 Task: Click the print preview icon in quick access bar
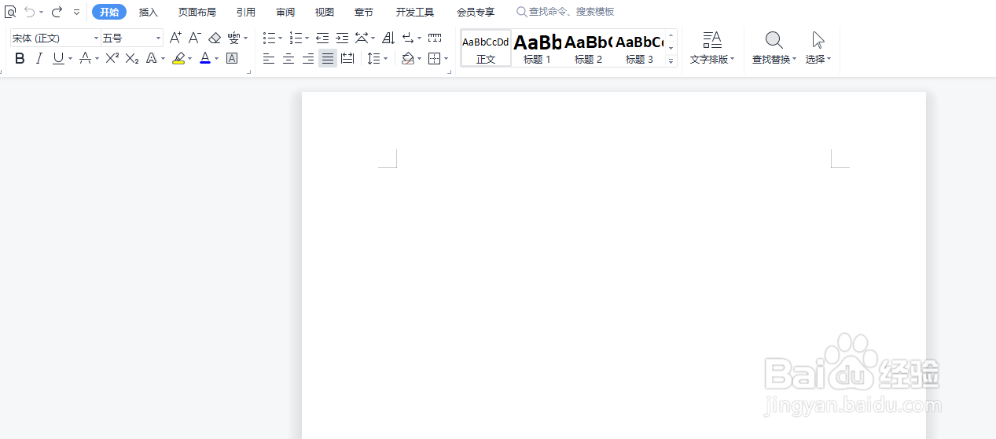click(x=10, y=12)
